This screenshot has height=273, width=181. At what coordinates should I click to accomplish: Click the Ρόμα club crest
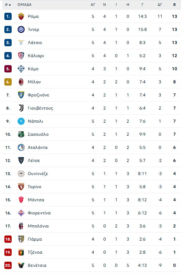[21, 16]
